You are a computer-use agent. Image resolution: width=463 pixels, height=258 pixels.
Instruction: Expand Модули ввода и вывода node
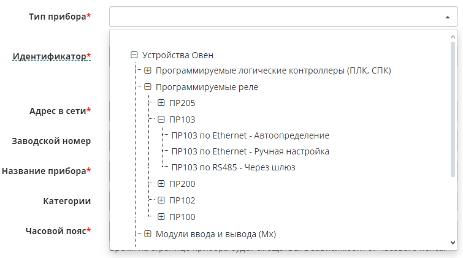[148, 233]
